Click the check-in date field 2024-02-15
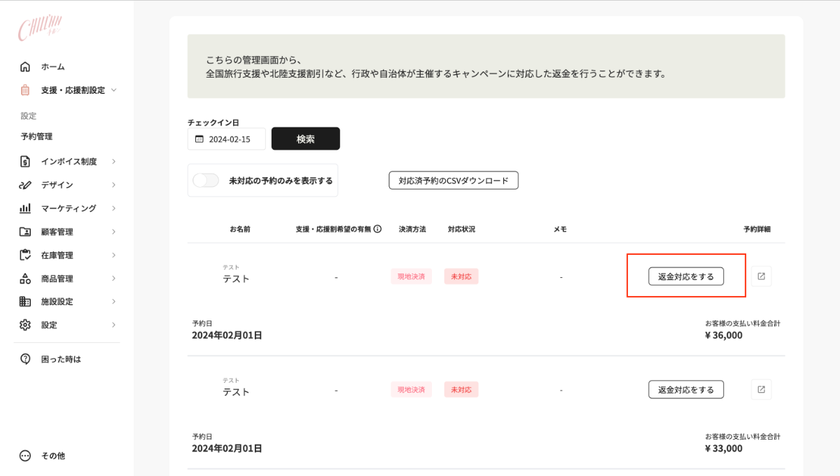This screenshot has height=476, width=840. 227,139
